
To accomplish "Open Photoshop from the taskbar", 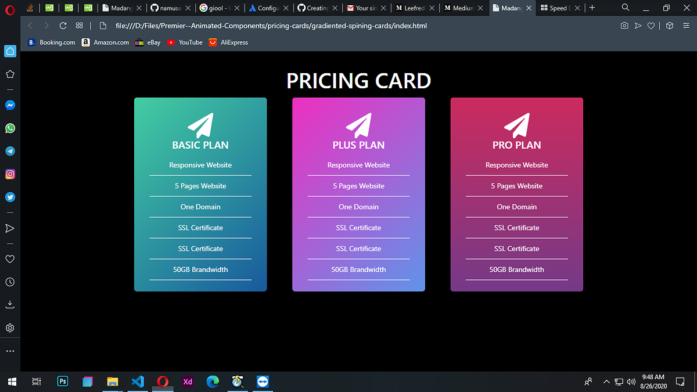I will point(63,382).
